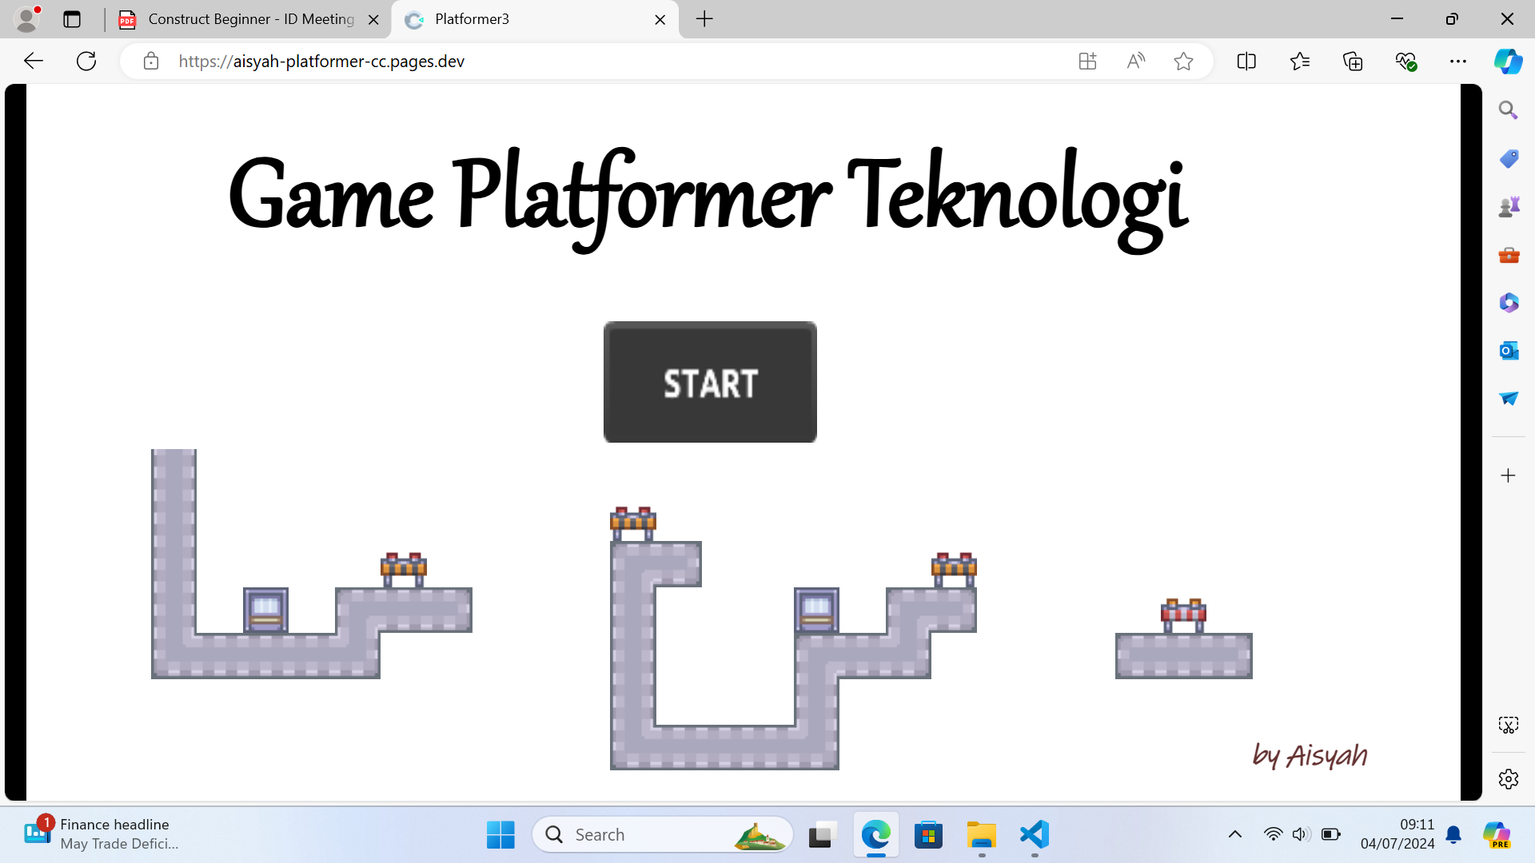Image resolution: width=1535 pixels, height=863 pixels.
Task: Toggle read aloud for the page
Action: point(1136,61)
